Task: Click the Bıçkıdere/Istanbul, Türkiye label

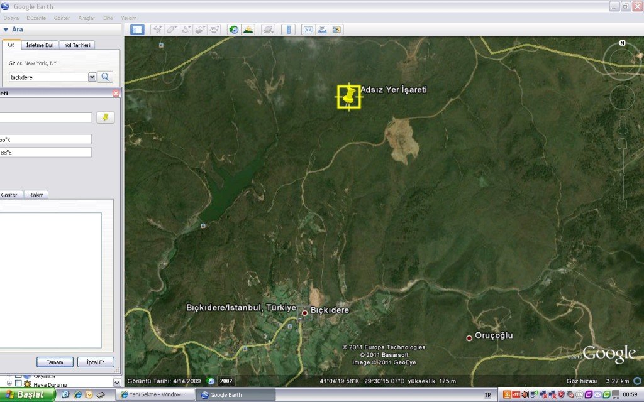Action: point(241,308)
